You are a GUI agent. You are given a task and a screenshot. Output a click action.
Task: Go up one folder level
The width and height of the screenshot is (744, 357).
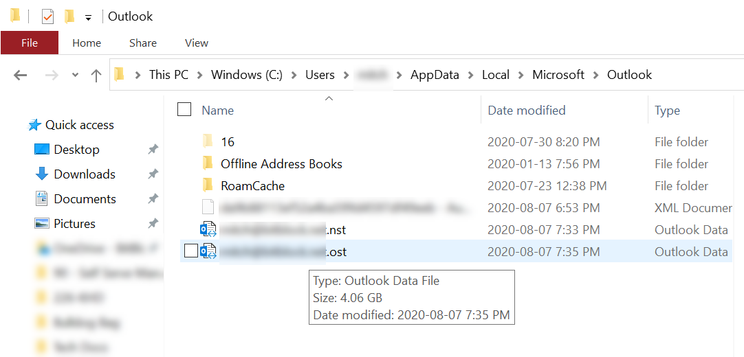(96, 75)
